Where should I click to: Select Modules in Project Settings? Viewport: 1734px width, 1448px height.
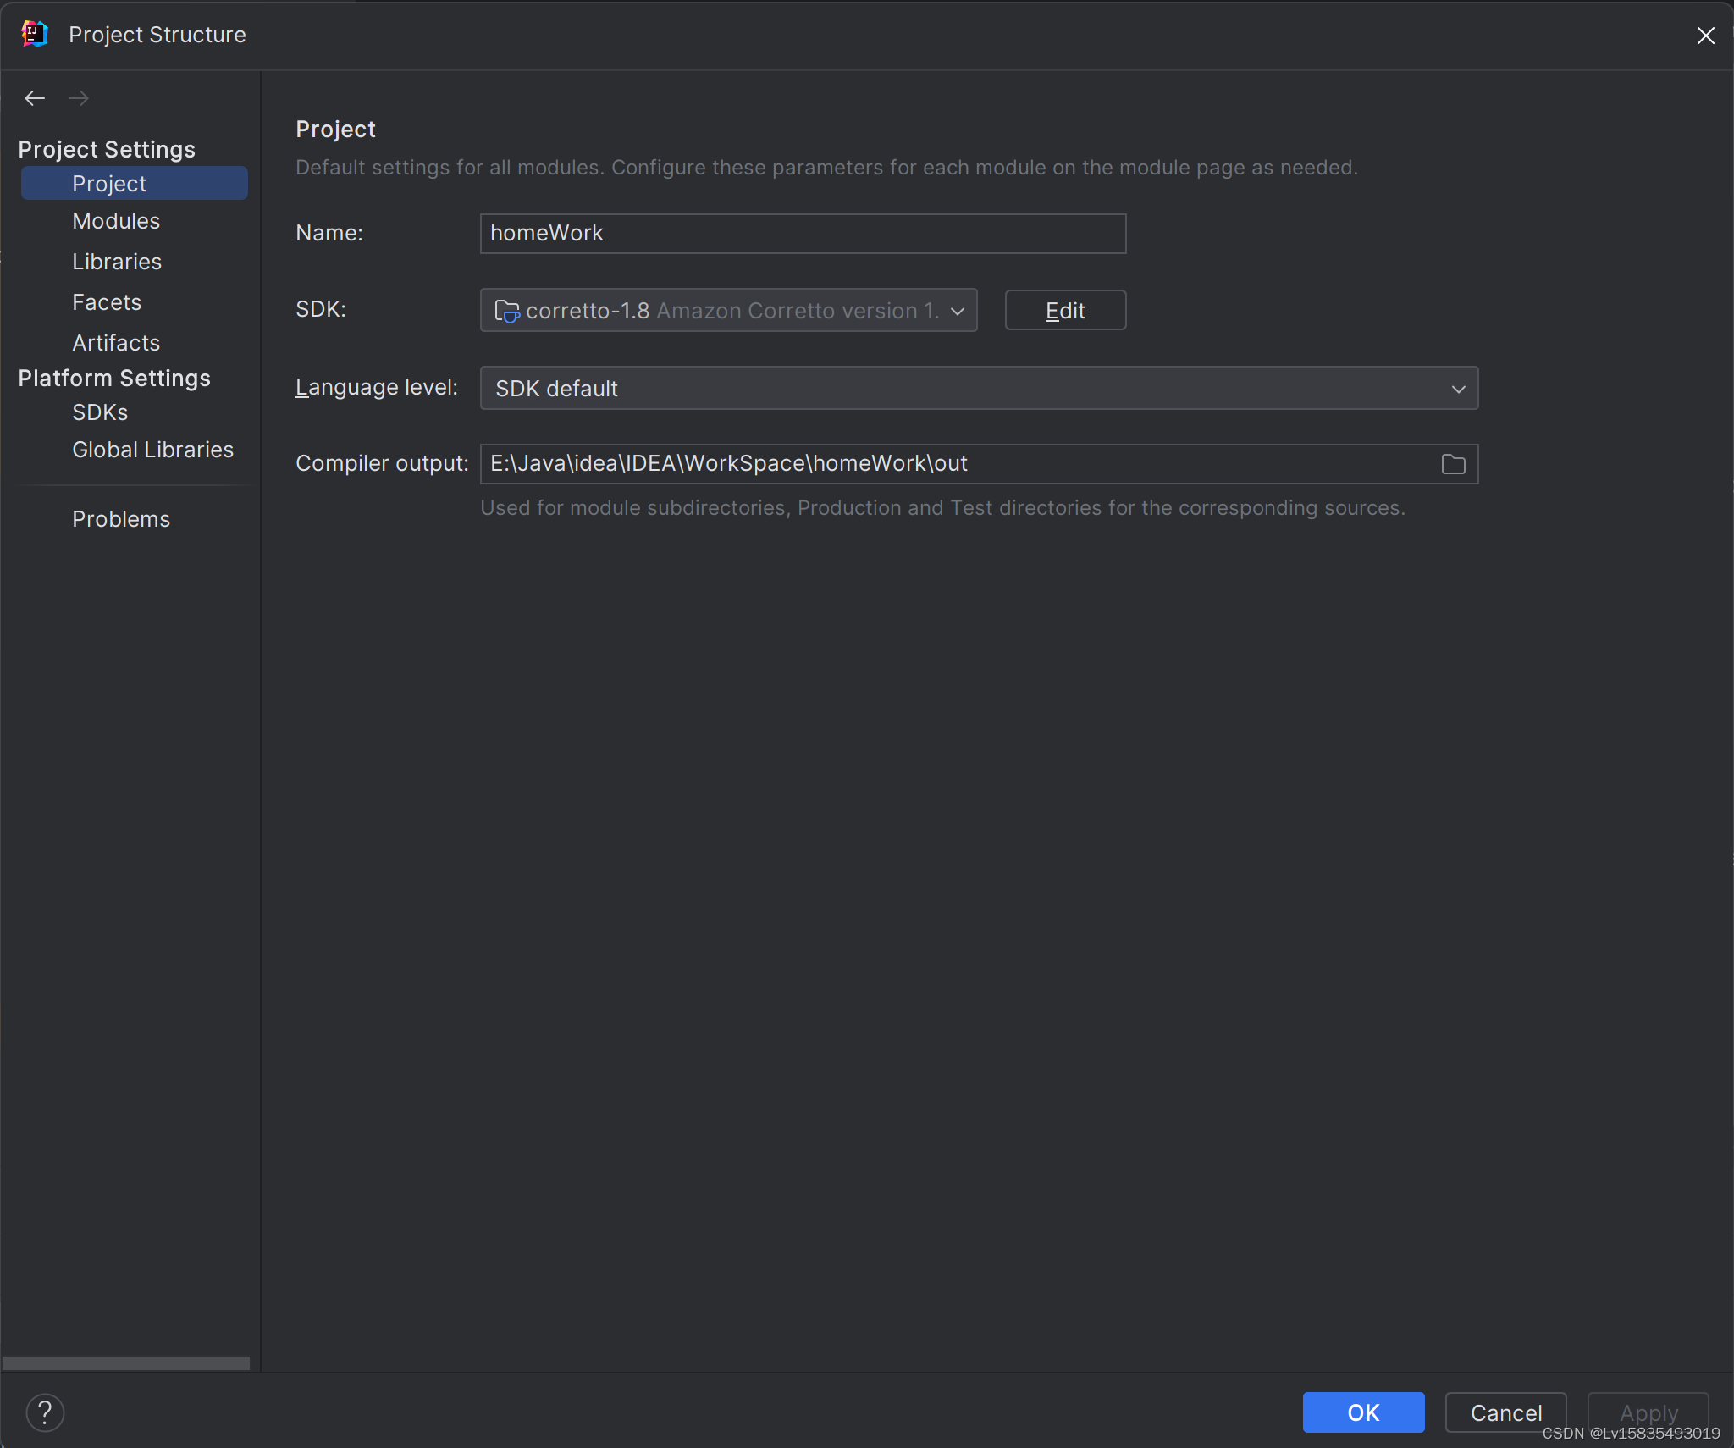(116, 221)
